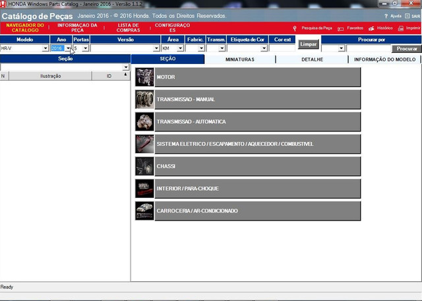This screenshot has width=422, height=301.
Task: Expand the Fabric. dropdown
Action: (x=201, y=48)
